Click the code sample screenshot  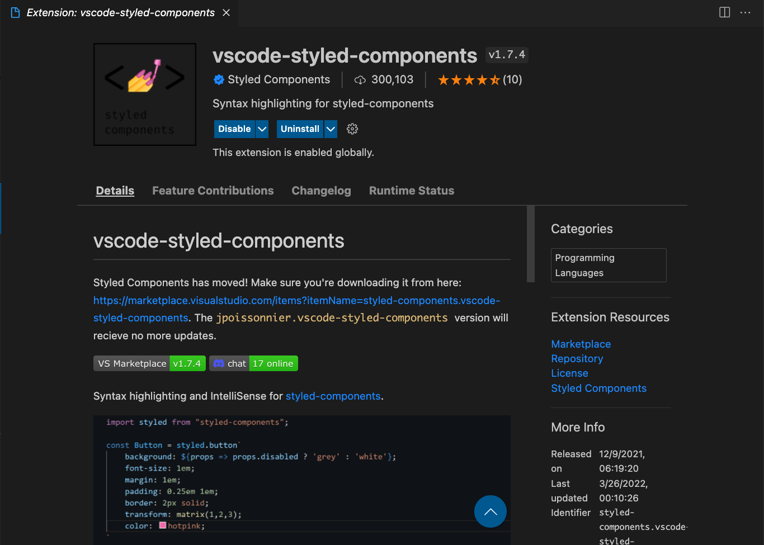302,480
